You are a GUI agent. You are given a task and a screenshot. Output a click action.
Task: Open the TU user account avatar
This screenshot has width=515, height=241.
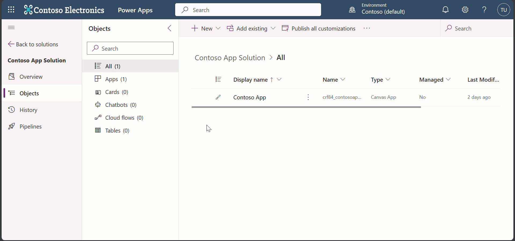click(x=503, y=10)
